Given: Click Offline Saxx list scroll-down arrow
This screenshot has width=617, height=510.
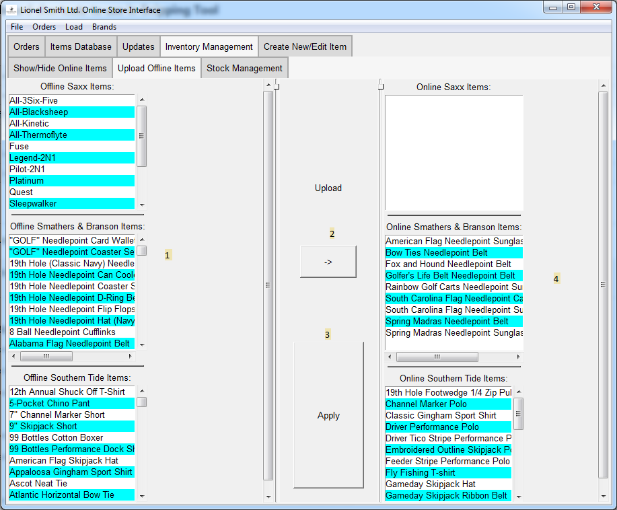Looking at the screenshot, I should [x=142, y=205].
